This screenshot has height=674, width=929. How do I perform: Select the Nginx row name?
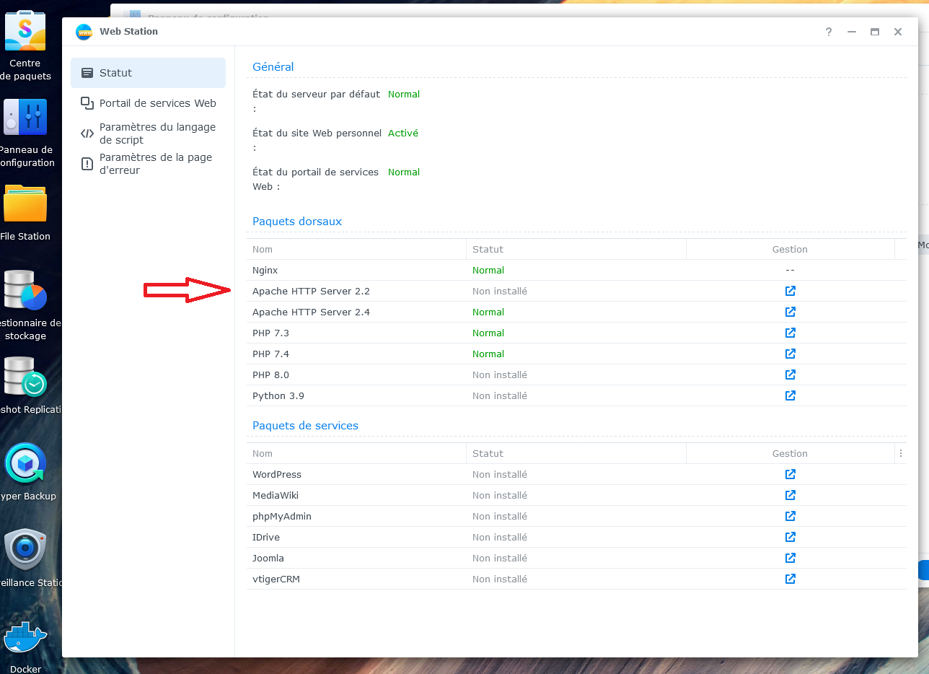(x=265, y=270)
